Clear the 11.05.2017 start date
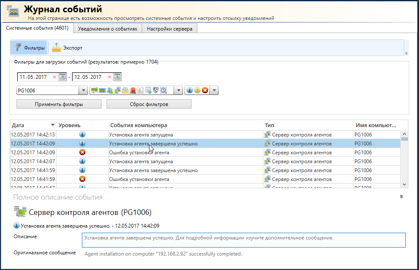419x270 pixels. (x=54, y=77)
